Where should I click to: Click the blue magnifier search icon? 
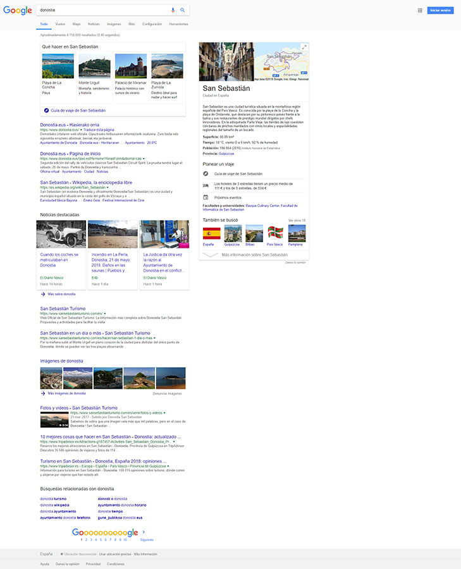pos(183,11)
